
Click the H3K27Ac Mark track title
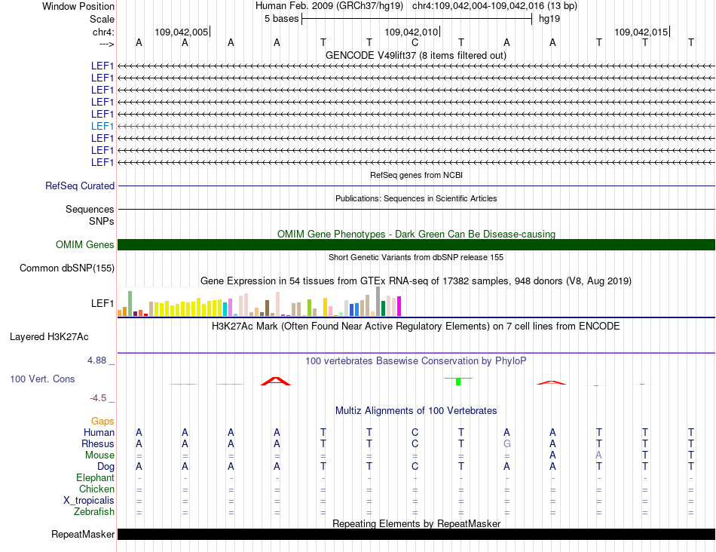coord(416,327)
